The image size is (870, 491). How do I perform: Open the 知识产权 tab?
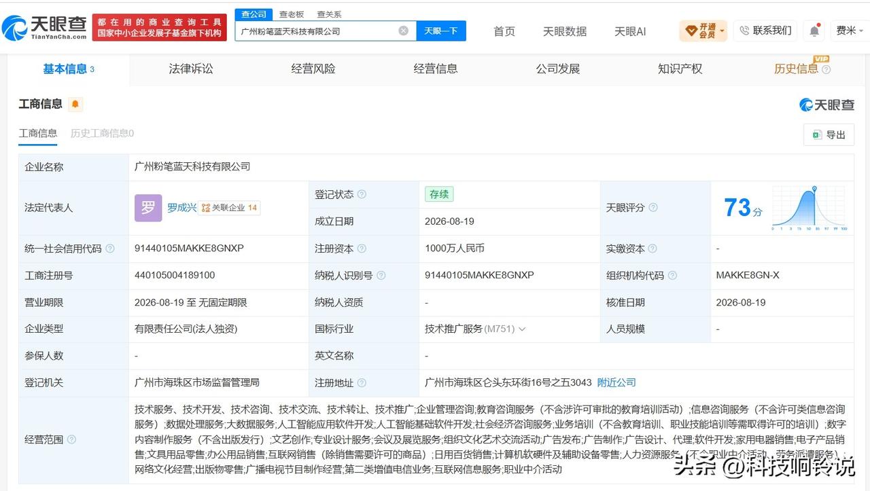[x=680, y=69]
